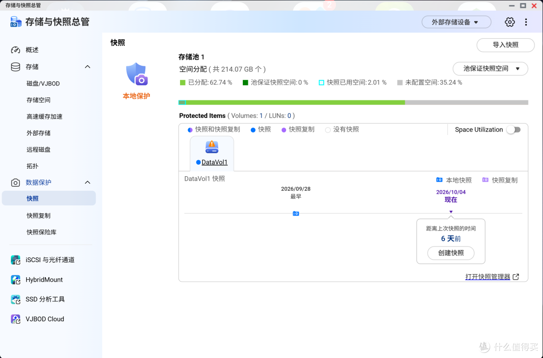Select the earliest snapshot marker on timeline
This screenshot has height=358, width=543.
click(x=296, y=213)
